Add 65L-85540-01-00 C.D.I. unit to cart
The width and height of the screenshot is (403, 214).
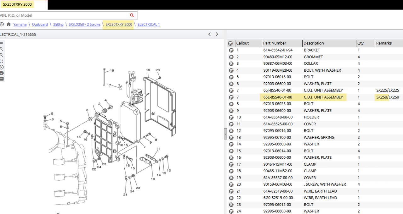[231, 97]
